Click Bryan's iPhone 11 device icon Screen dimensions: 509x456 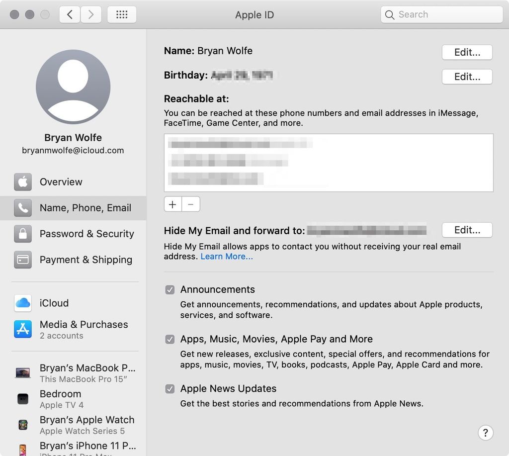coord(23,448)
